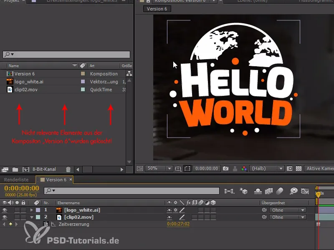Toggle the Zeitverzerrung stopwatch
Viewport: 334px width, 250px height.
[x=46, y=224]
